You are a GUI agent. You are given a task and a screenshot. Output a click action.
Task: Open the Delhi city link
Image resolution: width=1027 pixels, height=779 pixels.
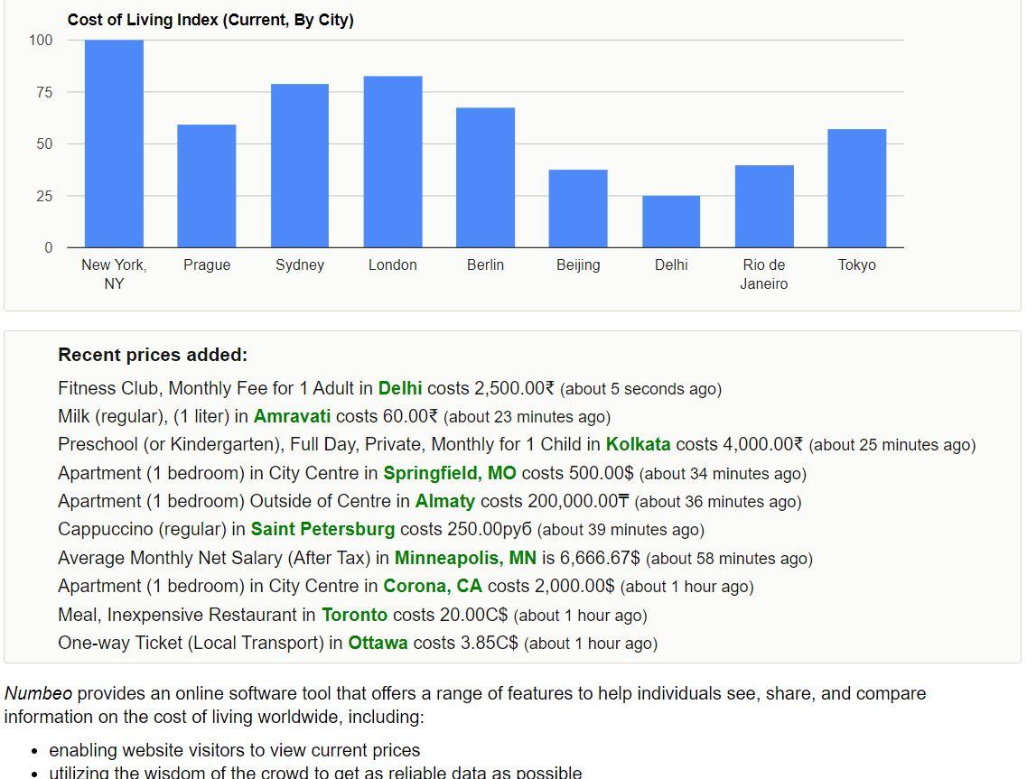pyautogui.click(x=399, y=388)
